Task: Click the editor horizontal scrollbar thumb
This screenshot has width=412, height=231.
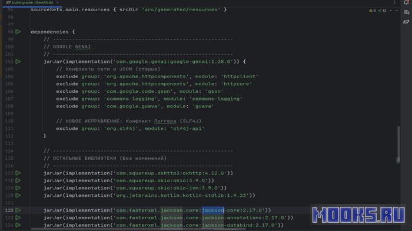Action: pos(138,229)
